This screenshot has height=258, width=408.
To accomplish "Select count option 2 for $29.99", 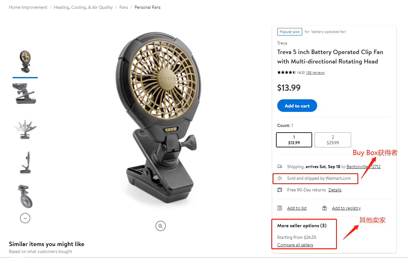I will pos(333,140).
